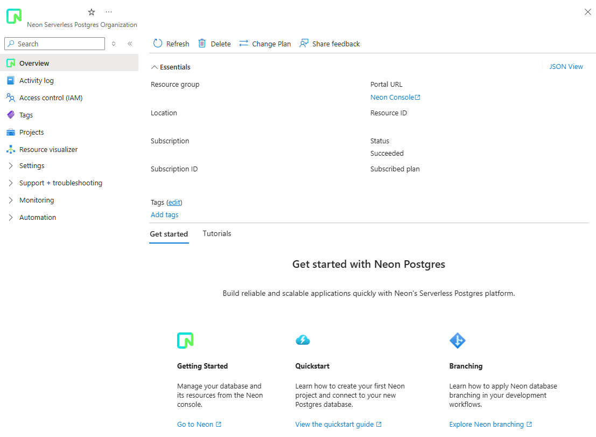Viewport: 596px width, 437px height.
Task: Click the Branching diamond icon
Action: (457, 341)
